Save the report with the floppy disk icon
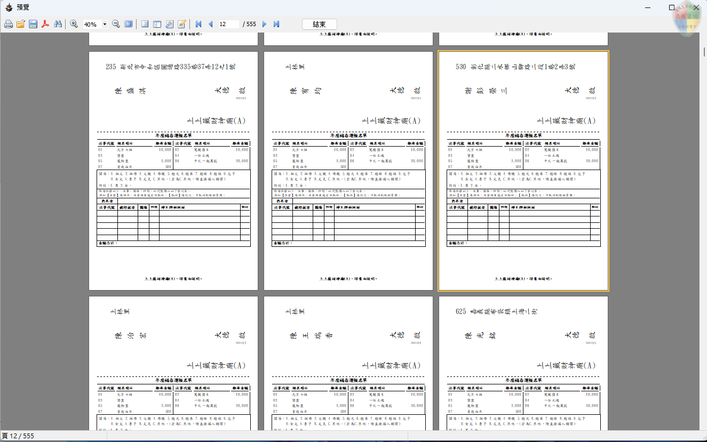The width and height of the screenshot is (707, 442). [x=33, y=25]
